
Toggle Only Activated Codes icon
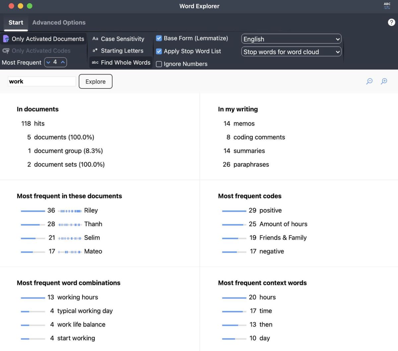tap(6, 51)
